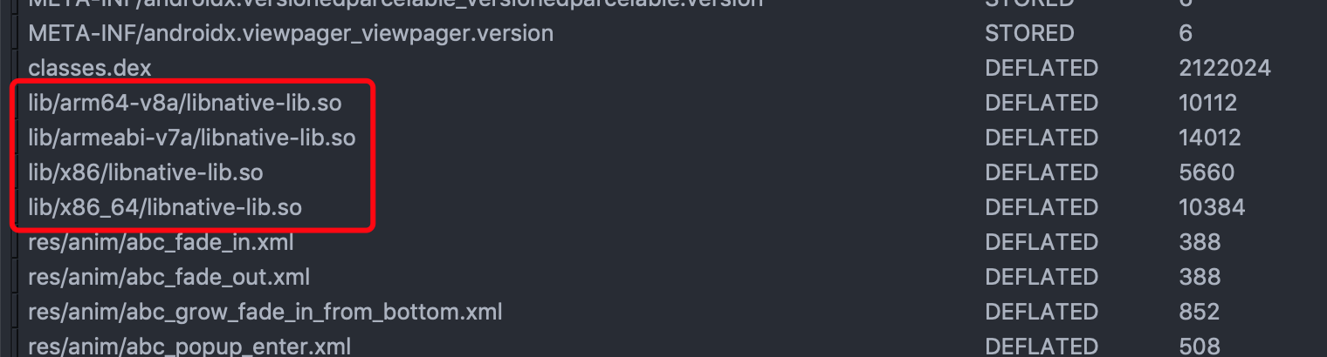This screenshot has height=357, width=1327.
Task: Select the classes.dex file entry
Action: pyautogui.click(x=90, y=68)
